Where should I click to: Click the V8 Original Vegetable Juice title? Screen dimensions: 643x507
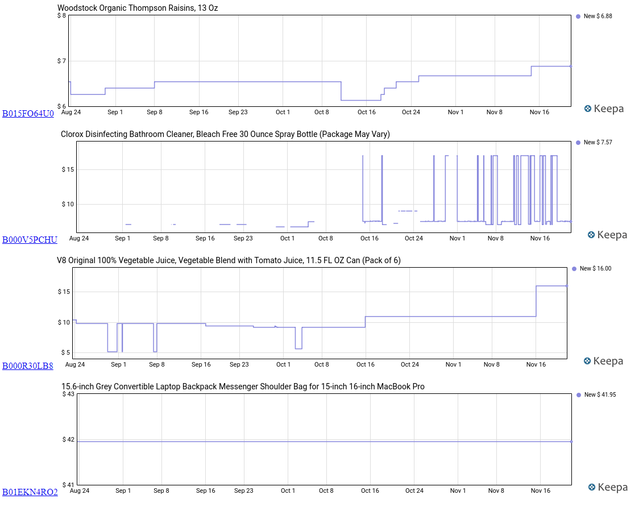click(x=229, y=261)
